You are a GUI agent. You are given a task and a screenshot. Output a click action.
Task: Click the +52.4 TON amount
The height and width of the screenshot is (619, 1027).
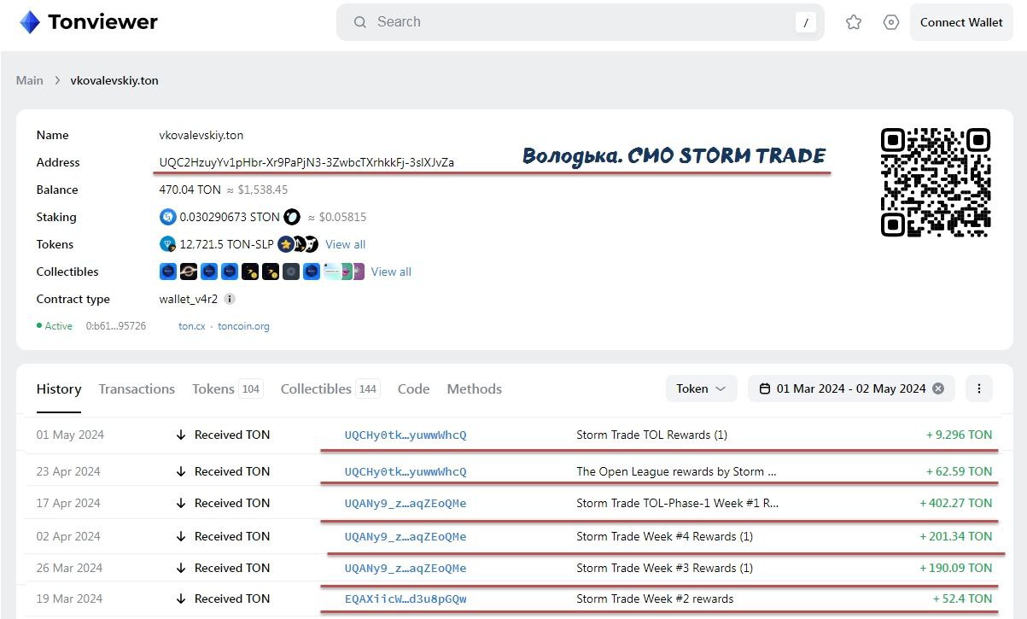click(x=963, y=599)
